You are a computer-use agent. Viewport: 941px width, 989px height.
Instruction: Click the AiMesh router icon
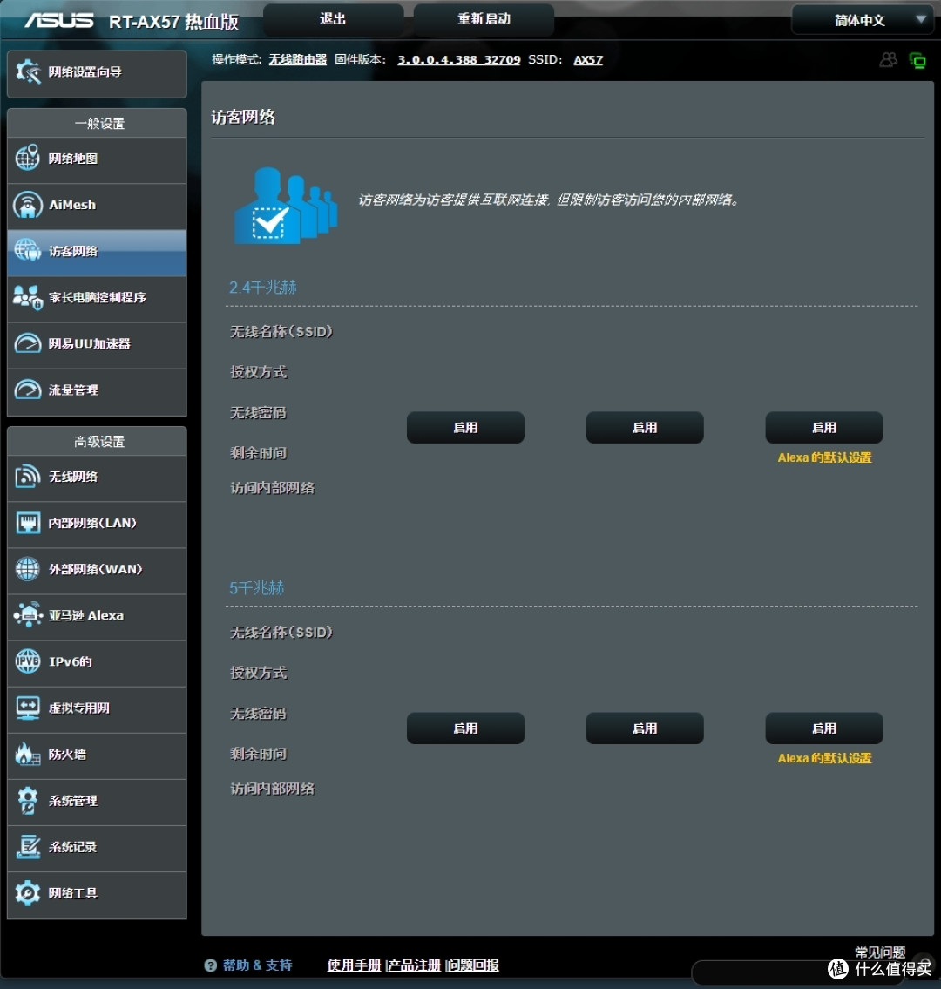[x=28, y=205]
